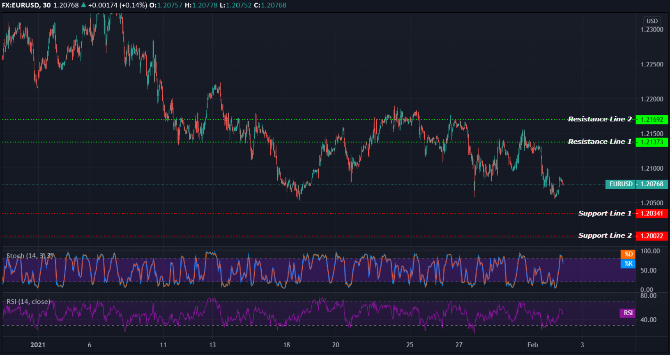Click the +0.00174 (+0.14%) change value

click(x=117, y=5)
